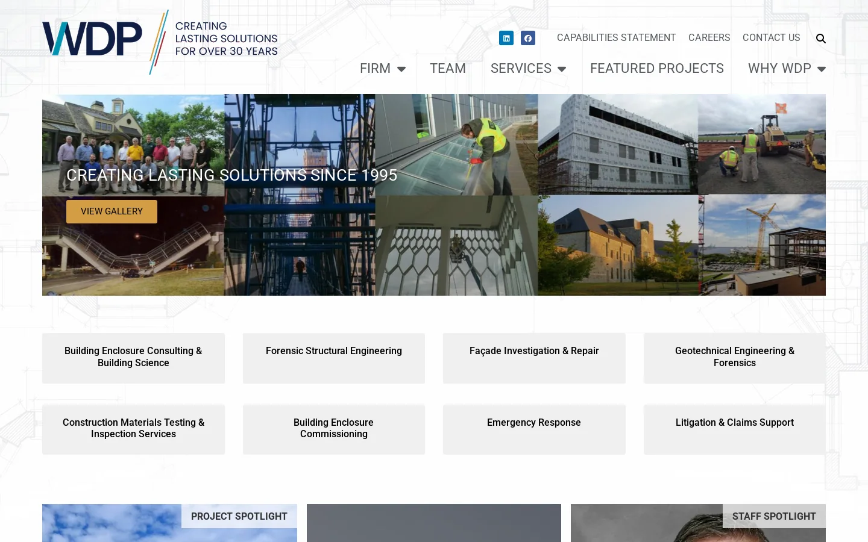
Task: Open the FIRM menu label
Action: (x=375, y=69)
